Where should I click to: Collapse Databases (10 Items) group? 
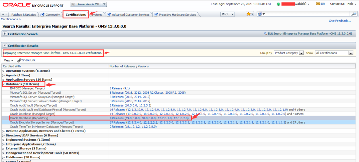point(3,84)
